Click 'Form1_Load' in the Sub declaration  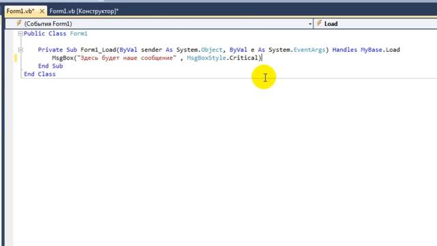(x=98, y=50)
